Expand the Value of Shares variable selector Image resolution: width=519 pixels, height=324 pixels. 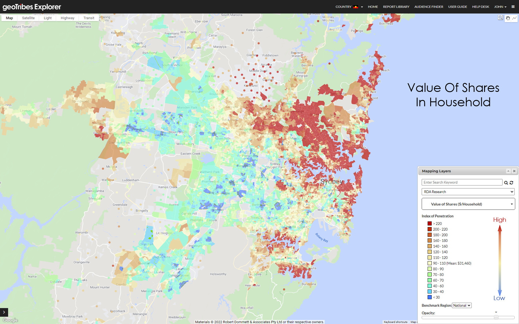[x=468, y=204]
